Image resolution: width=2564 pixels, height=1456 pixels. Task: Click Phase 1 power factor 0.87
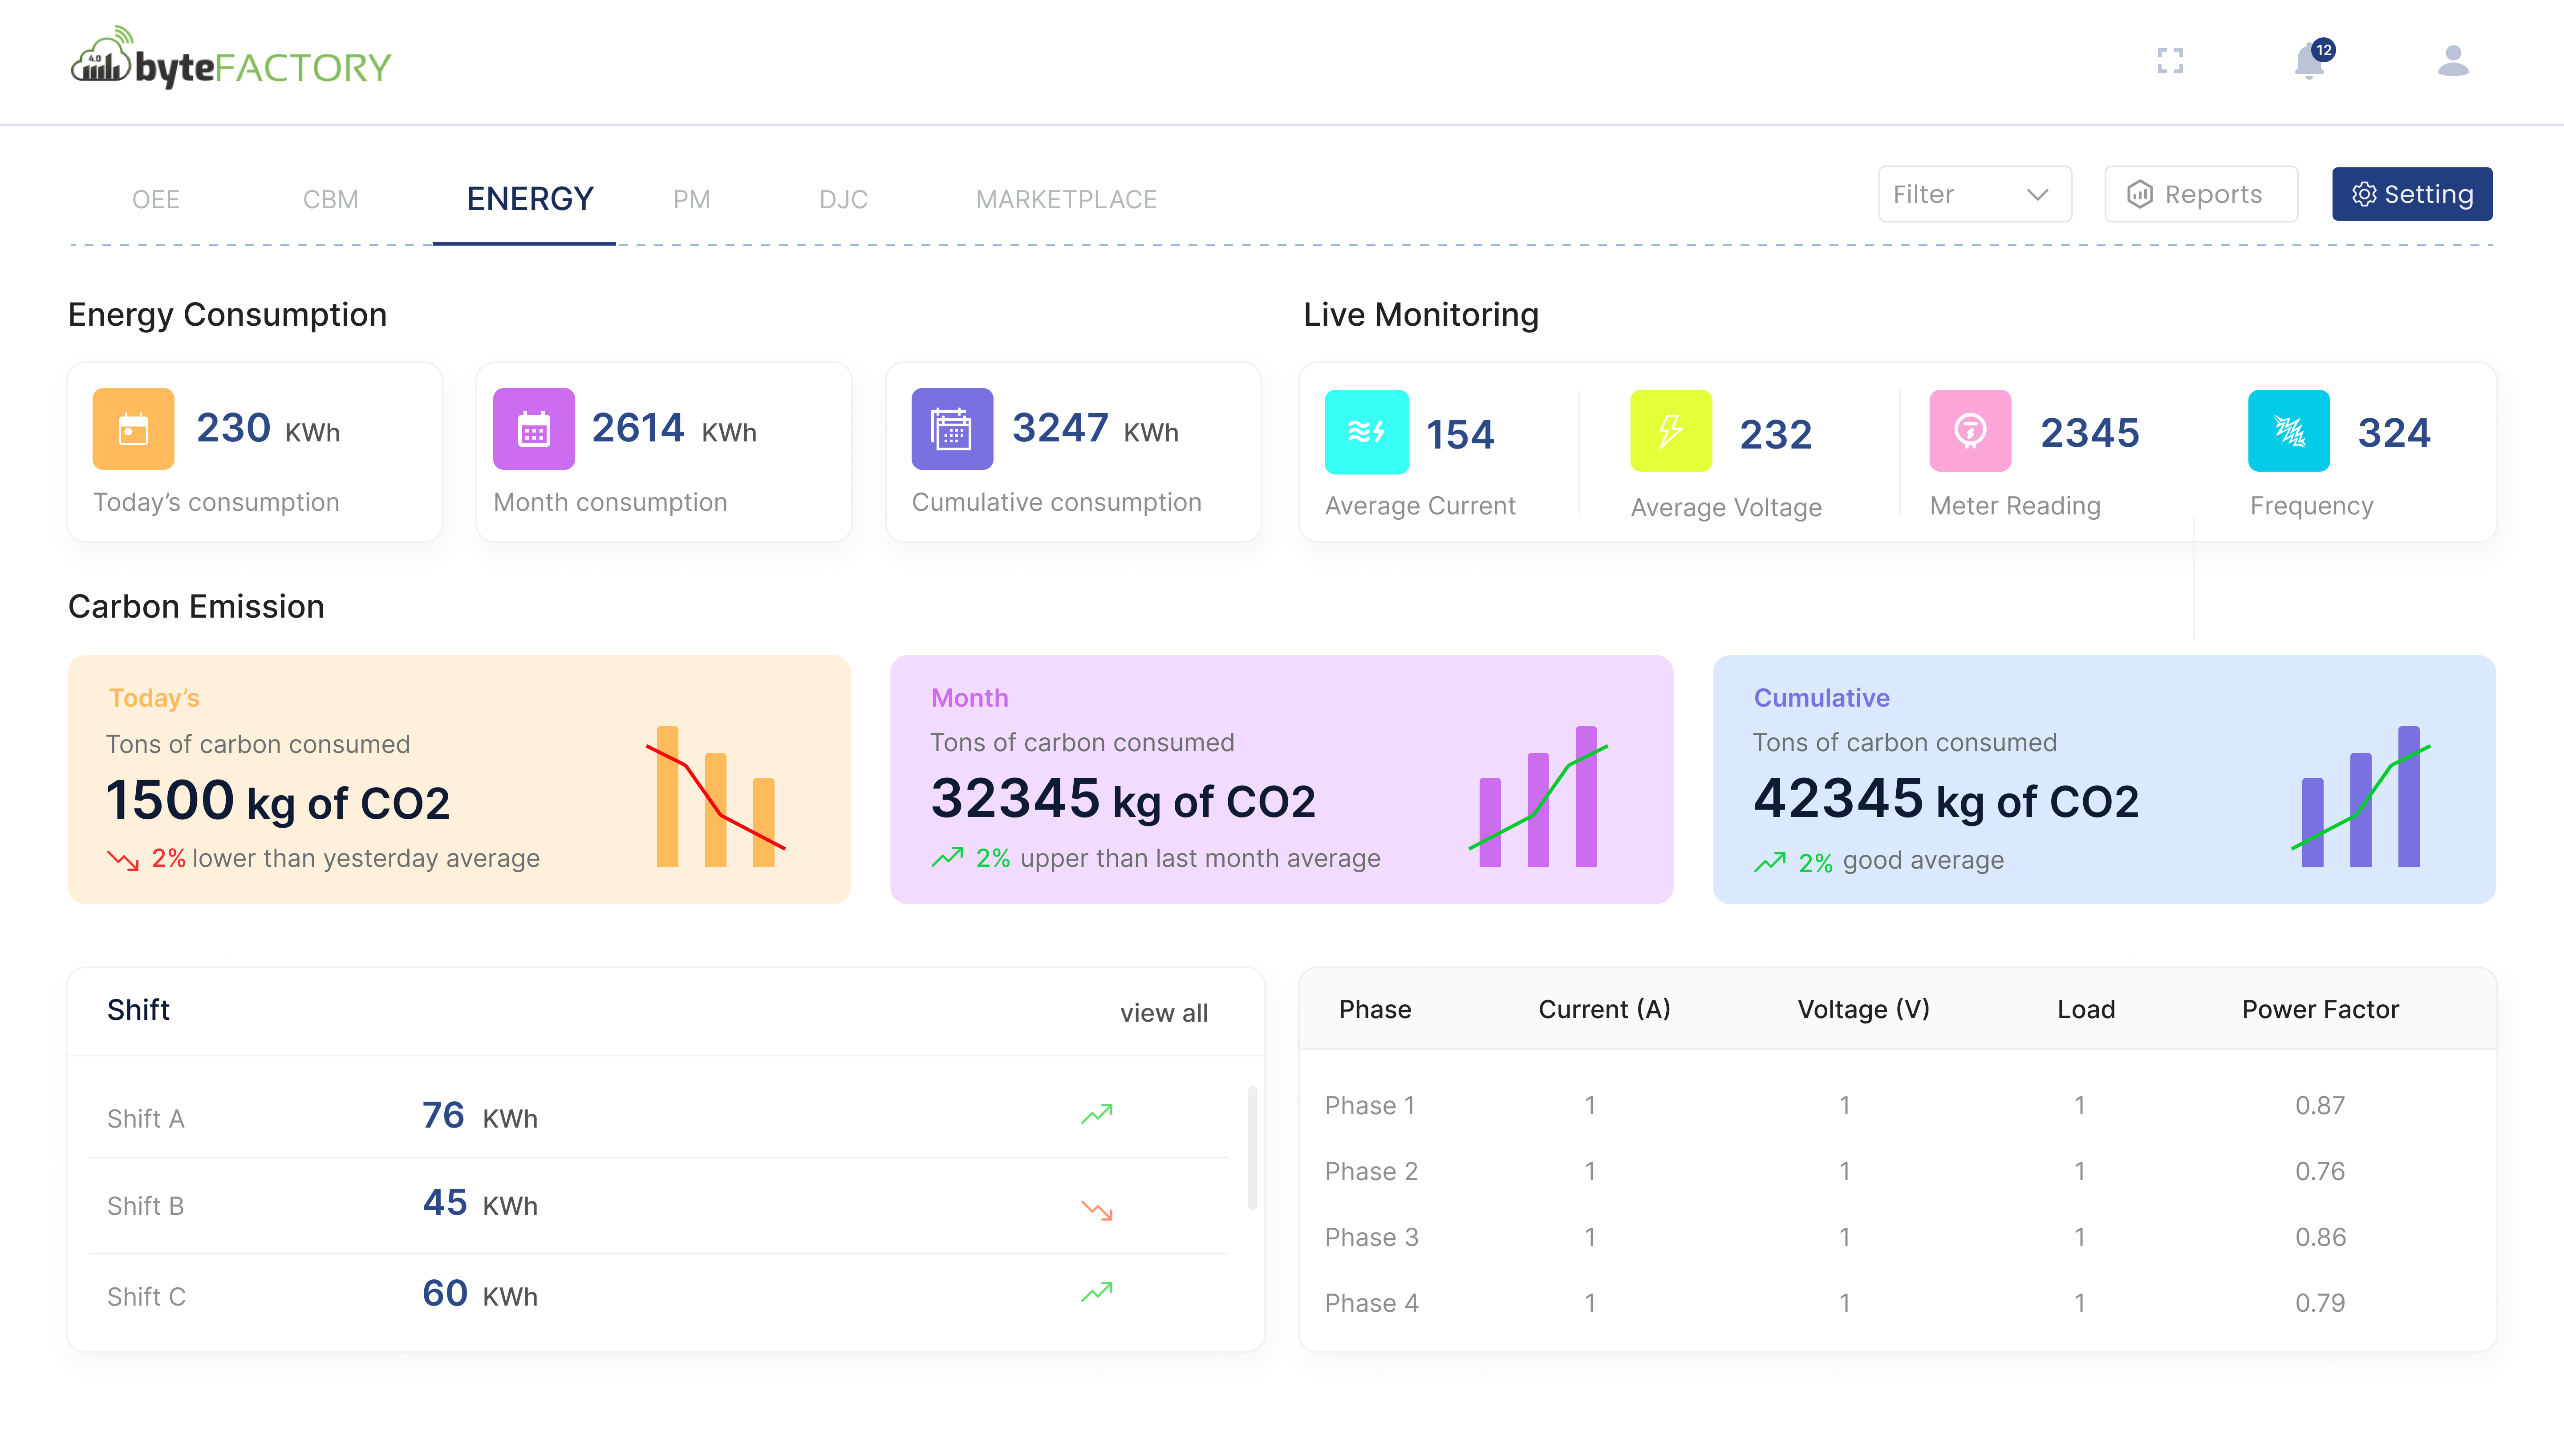pyautogui.click(x=2320, y=1106)
